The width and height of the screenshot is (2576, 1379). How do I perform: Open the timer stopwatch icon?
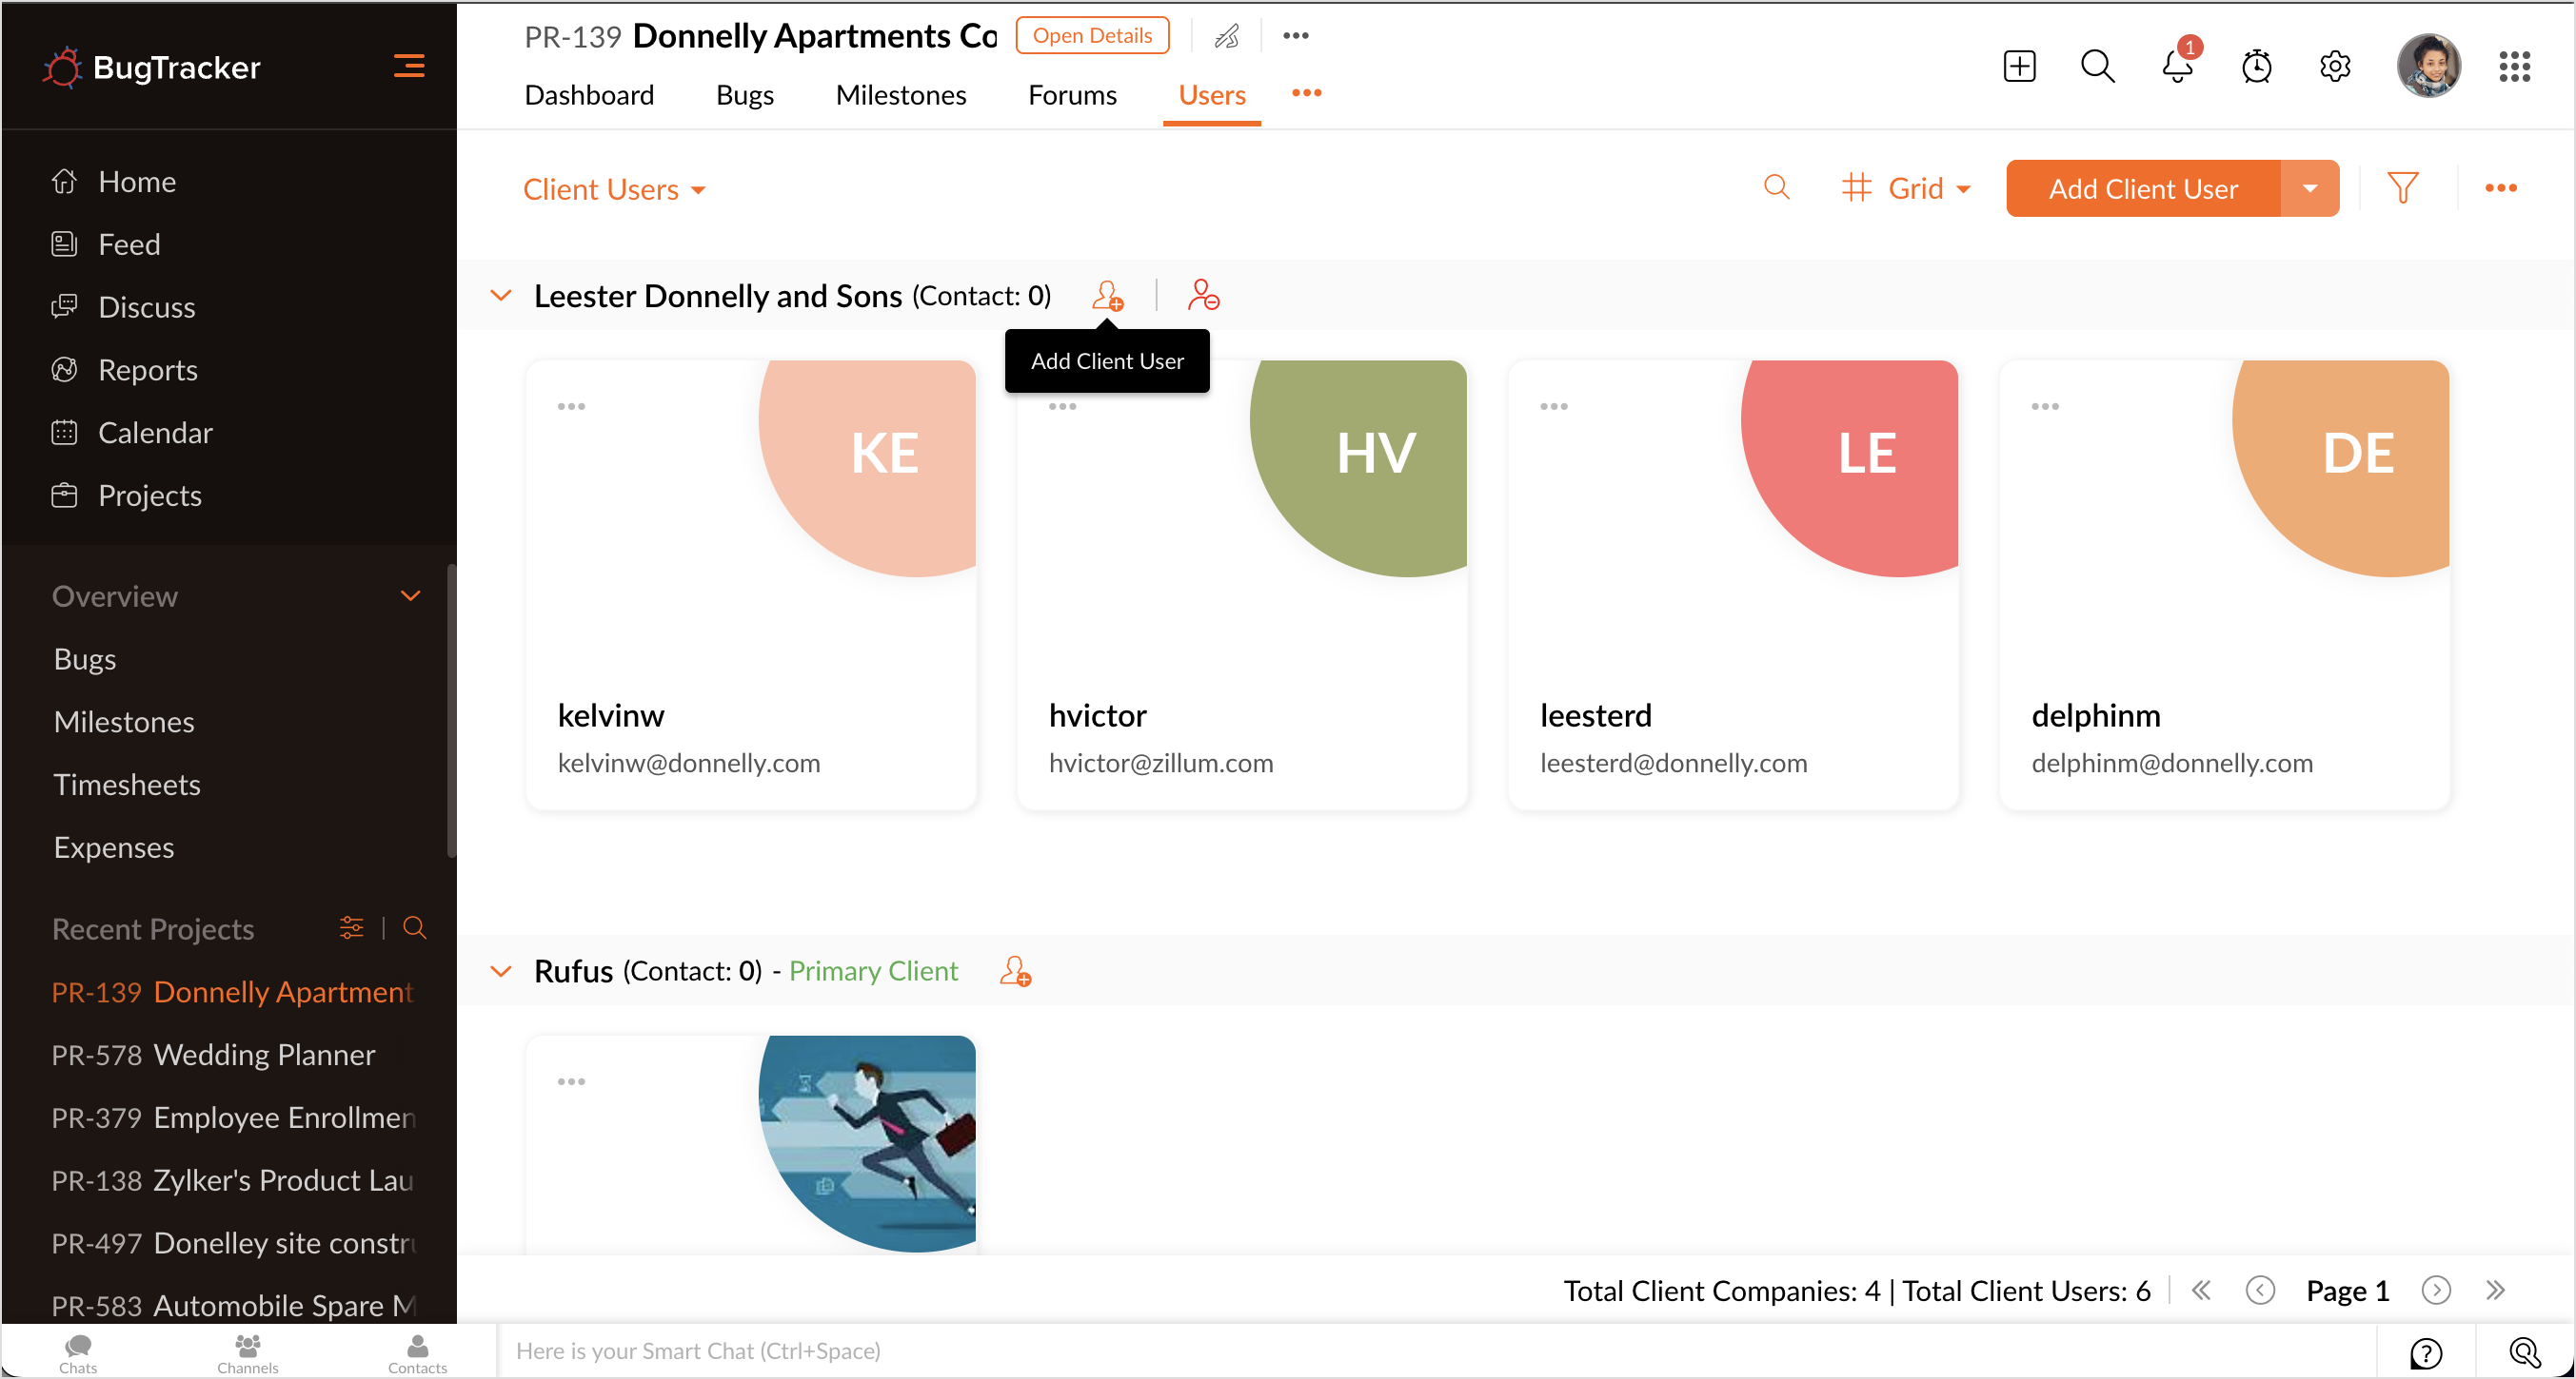(x=2256, y=67)
